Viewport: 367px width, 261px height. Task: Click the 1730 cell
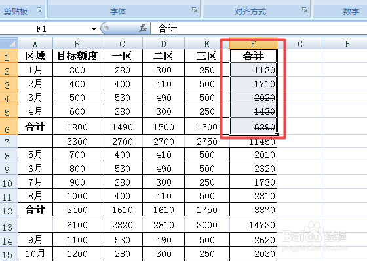[253, 182]
